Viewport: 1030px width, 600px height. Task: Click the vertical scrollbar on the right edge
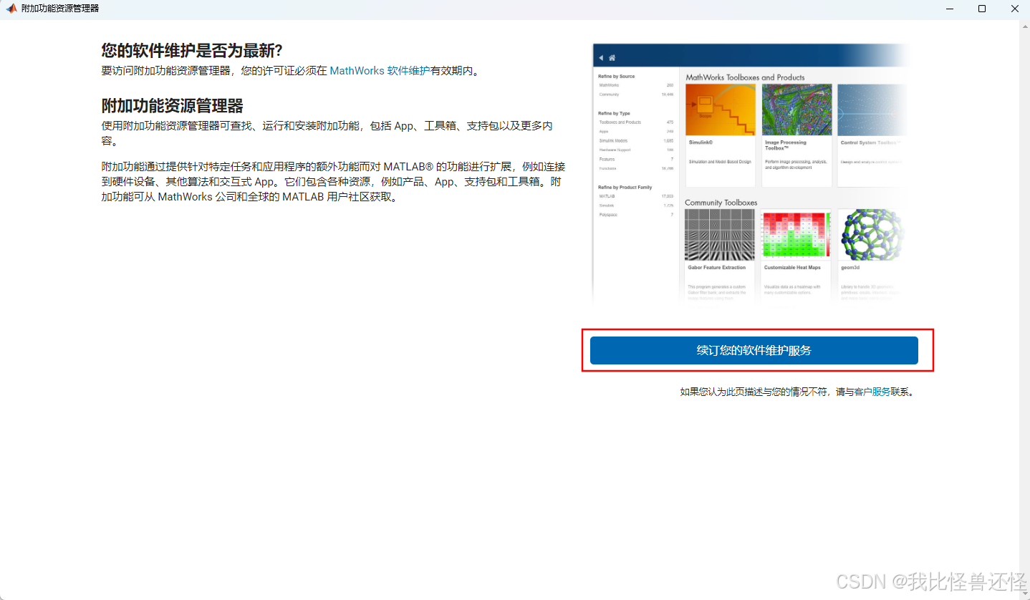pyautogui.click(x=1024, y=309)
